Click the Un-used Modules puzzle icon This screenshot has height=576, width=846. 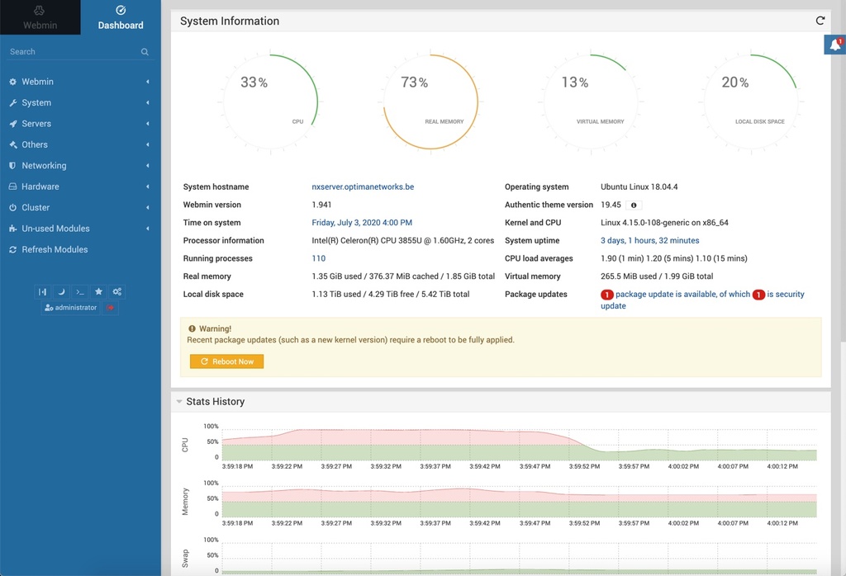coord(12,229)
